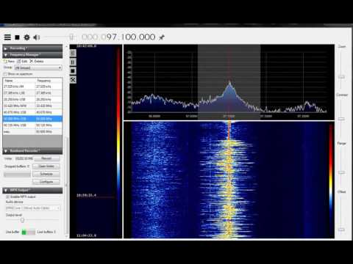Collapse the Baseband Recorder panel
The width and height of the screenshot is (353, 264).
click(x=32, y=151)
